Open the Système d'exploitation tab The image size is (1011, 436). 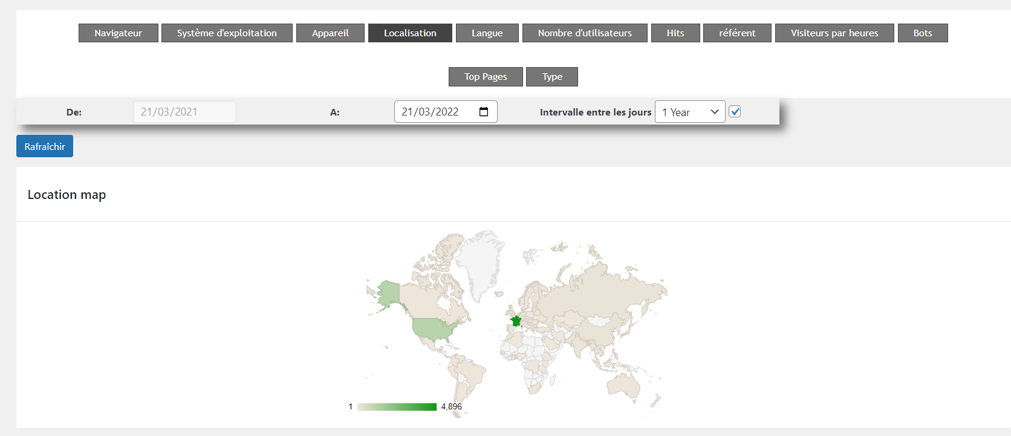[x=227, y=33]
